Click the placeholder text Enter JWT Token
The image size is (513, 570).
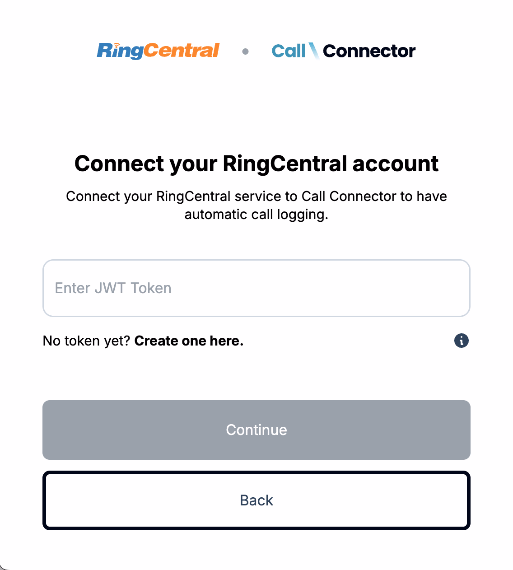[113, 288]
